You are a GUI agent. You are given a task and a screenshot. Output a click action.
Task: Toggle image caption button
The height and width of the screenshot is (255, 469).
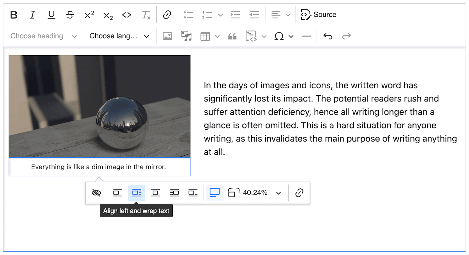point(215,193)
